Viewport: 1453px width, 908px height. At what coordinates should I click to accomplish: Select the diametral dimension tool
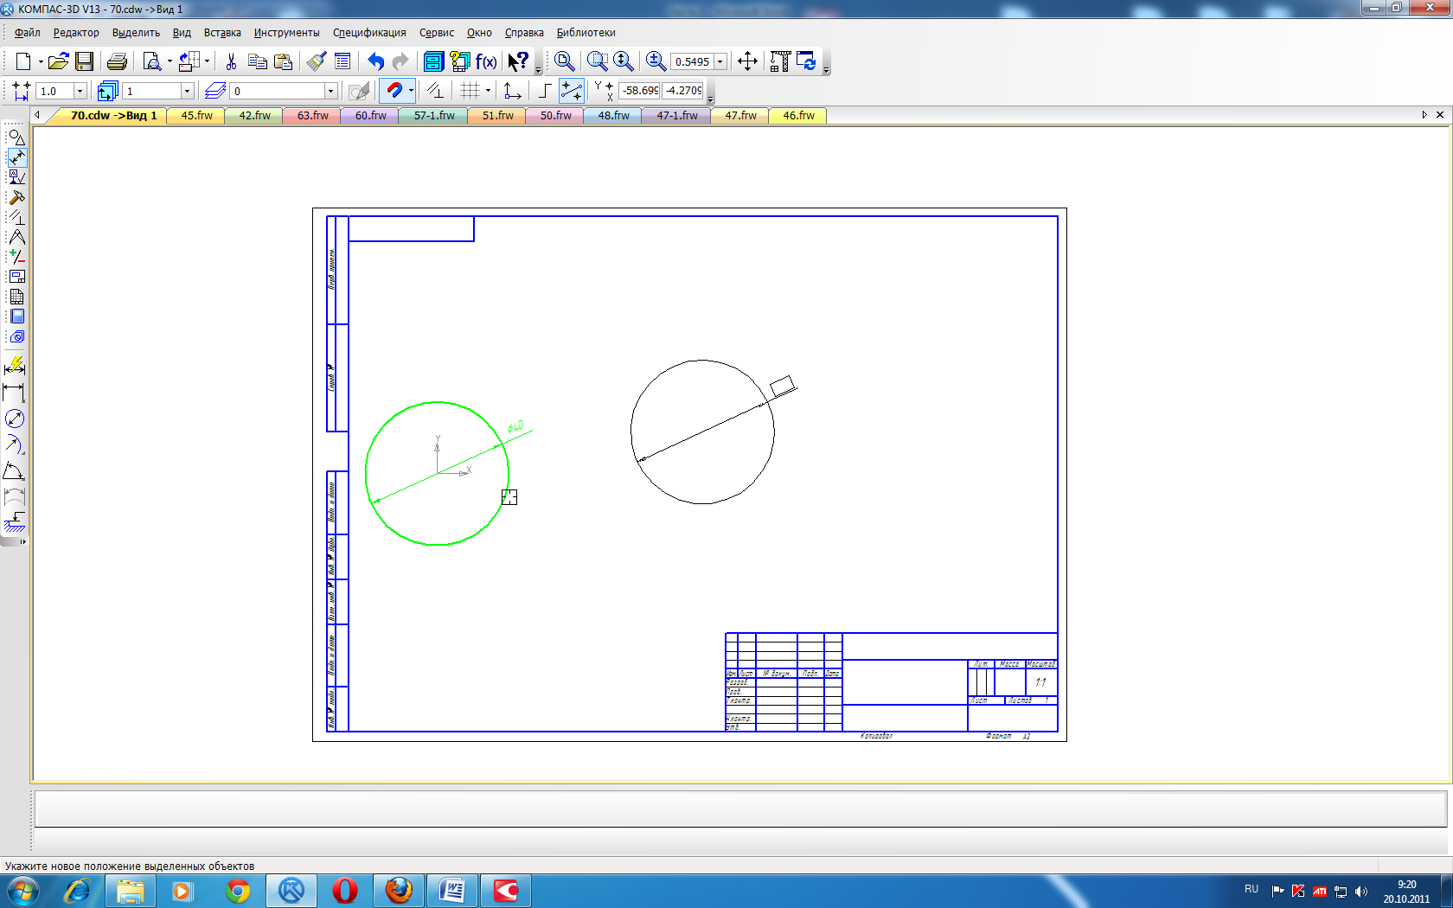(x=15, y=419)
